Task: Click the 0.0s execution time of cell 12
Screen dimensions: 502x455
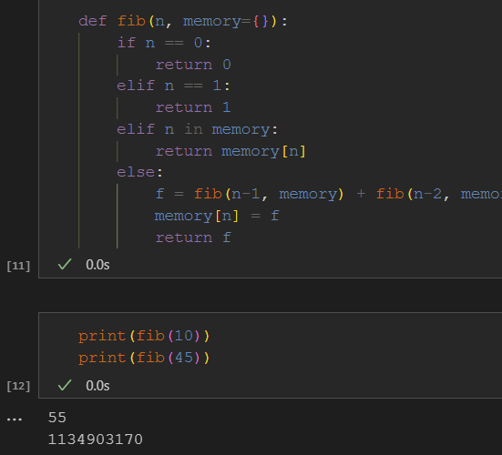Action: click(x=97, y=386)
